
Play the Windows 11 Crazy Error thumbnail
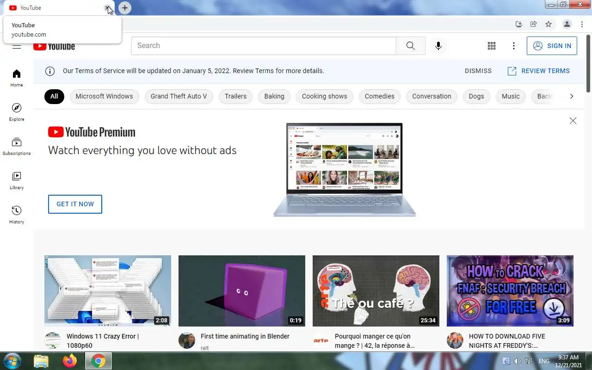click(108, 291)
